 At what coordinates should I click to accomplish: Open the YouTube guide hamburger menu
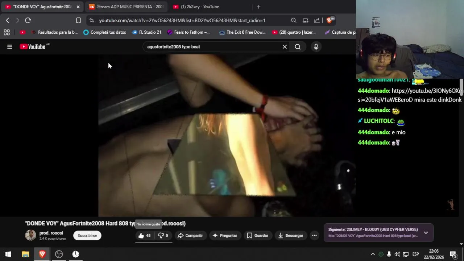[10, 46]
